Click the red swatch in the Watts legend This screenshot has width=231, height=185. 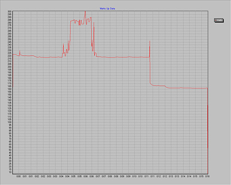(x=216, y=20)
